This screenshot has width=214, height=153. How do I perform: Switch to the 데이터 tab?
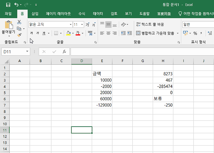click(x=98, y=14)
